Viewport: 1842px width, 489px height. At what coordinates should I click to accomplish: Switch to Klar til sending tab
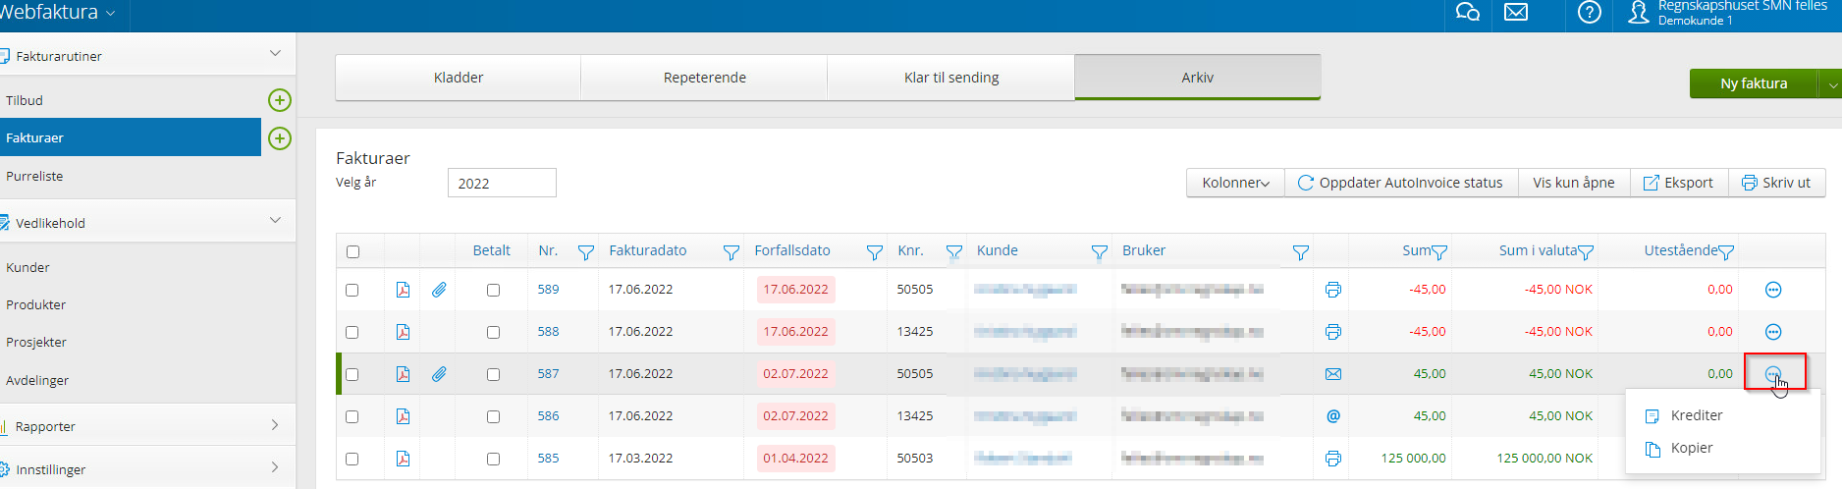tap(951, 78)
